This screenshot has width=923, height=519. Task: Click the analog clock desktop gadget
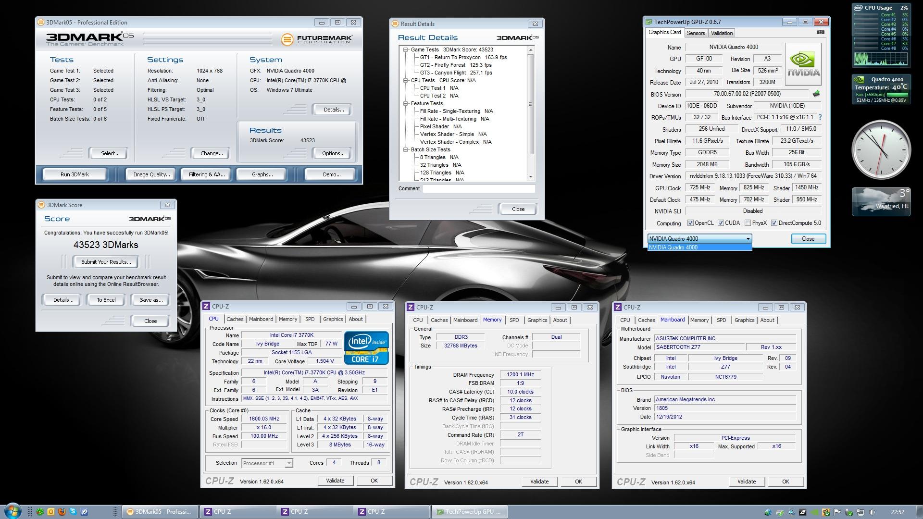tap(881, 149)
